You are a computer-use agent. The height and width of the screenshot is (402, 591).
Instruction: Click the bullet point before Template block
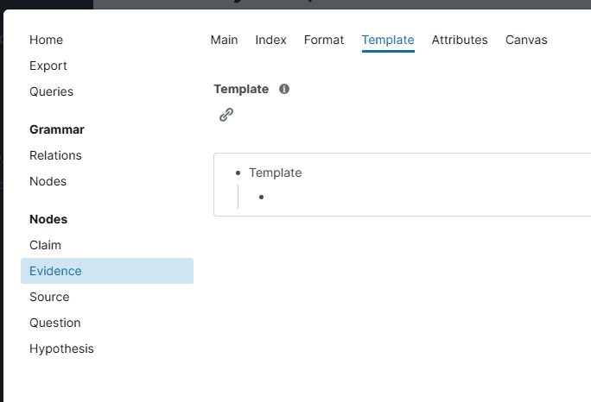(x=238, y=173)
